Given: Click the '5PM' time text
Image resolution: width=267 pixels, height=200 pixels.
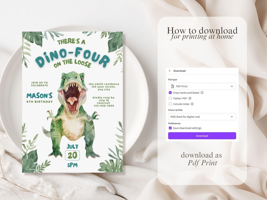Looking at the screenshot, I should coord(72,165).
